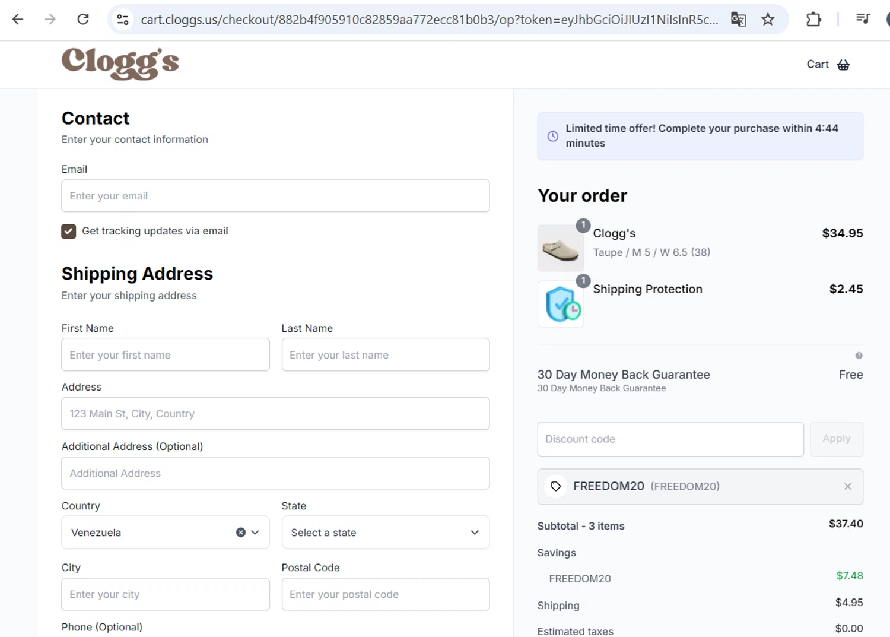Click the Estimated taxes label
This screenshot has height=637, width=890.
pyautogui.click(x=576, y=631)
